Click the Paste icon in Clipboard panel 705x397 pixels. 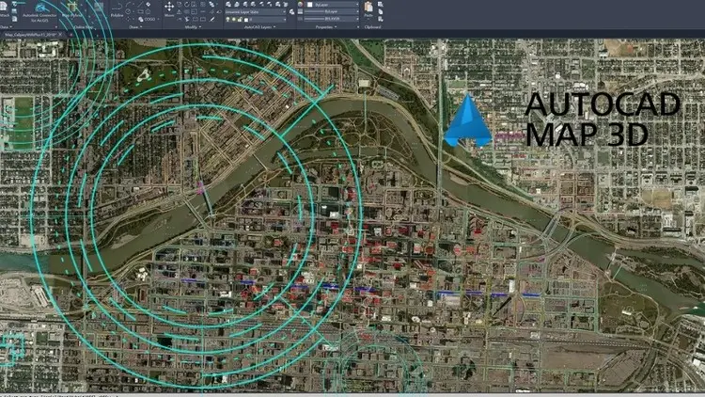pos(368,8)
